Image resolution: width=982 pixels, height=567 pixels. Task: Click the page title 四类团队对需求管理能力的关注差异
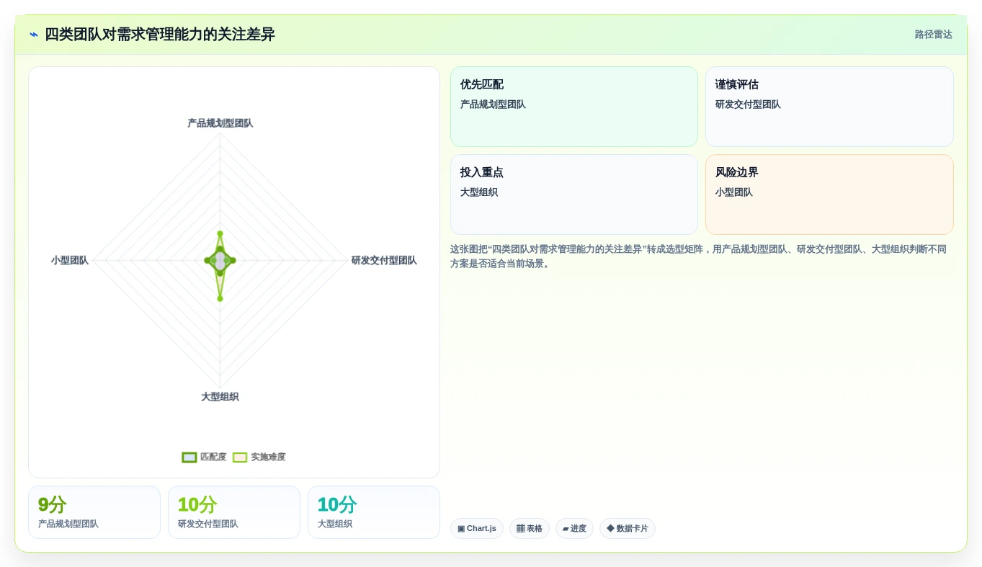pyautogui.click(x=160, y=35)
